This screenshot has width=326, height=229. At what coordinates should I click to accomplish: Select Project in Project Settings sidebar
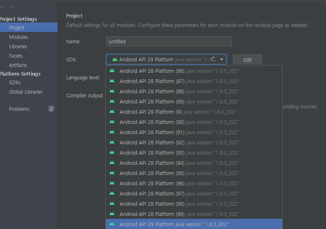[x=29, y=27]
